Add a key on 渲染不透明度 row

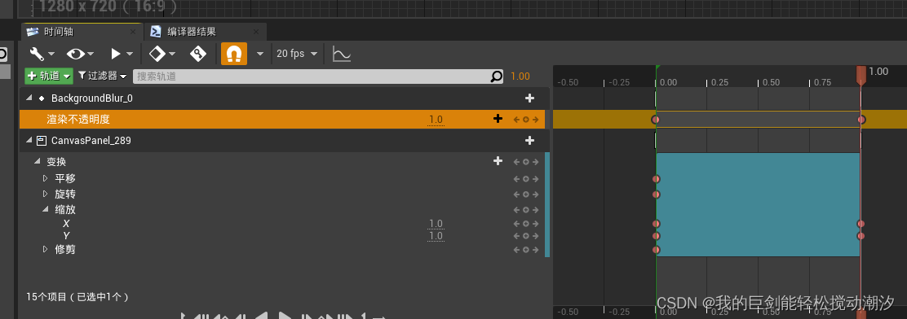526,120
